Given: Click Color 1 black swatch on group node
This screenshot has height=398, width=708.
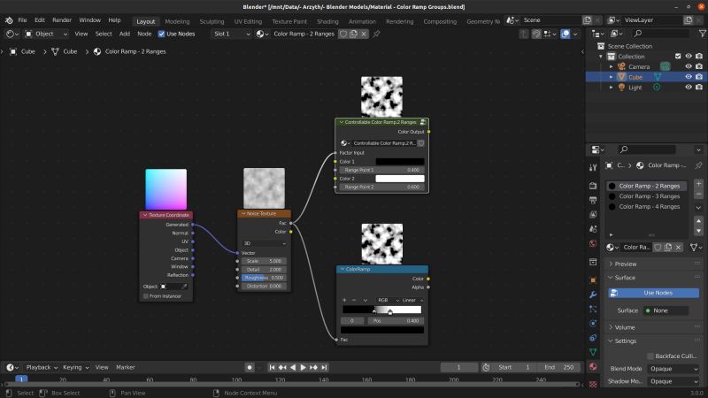Looking at the screenshot, I should pyautogui.click(x=400, y=162).
